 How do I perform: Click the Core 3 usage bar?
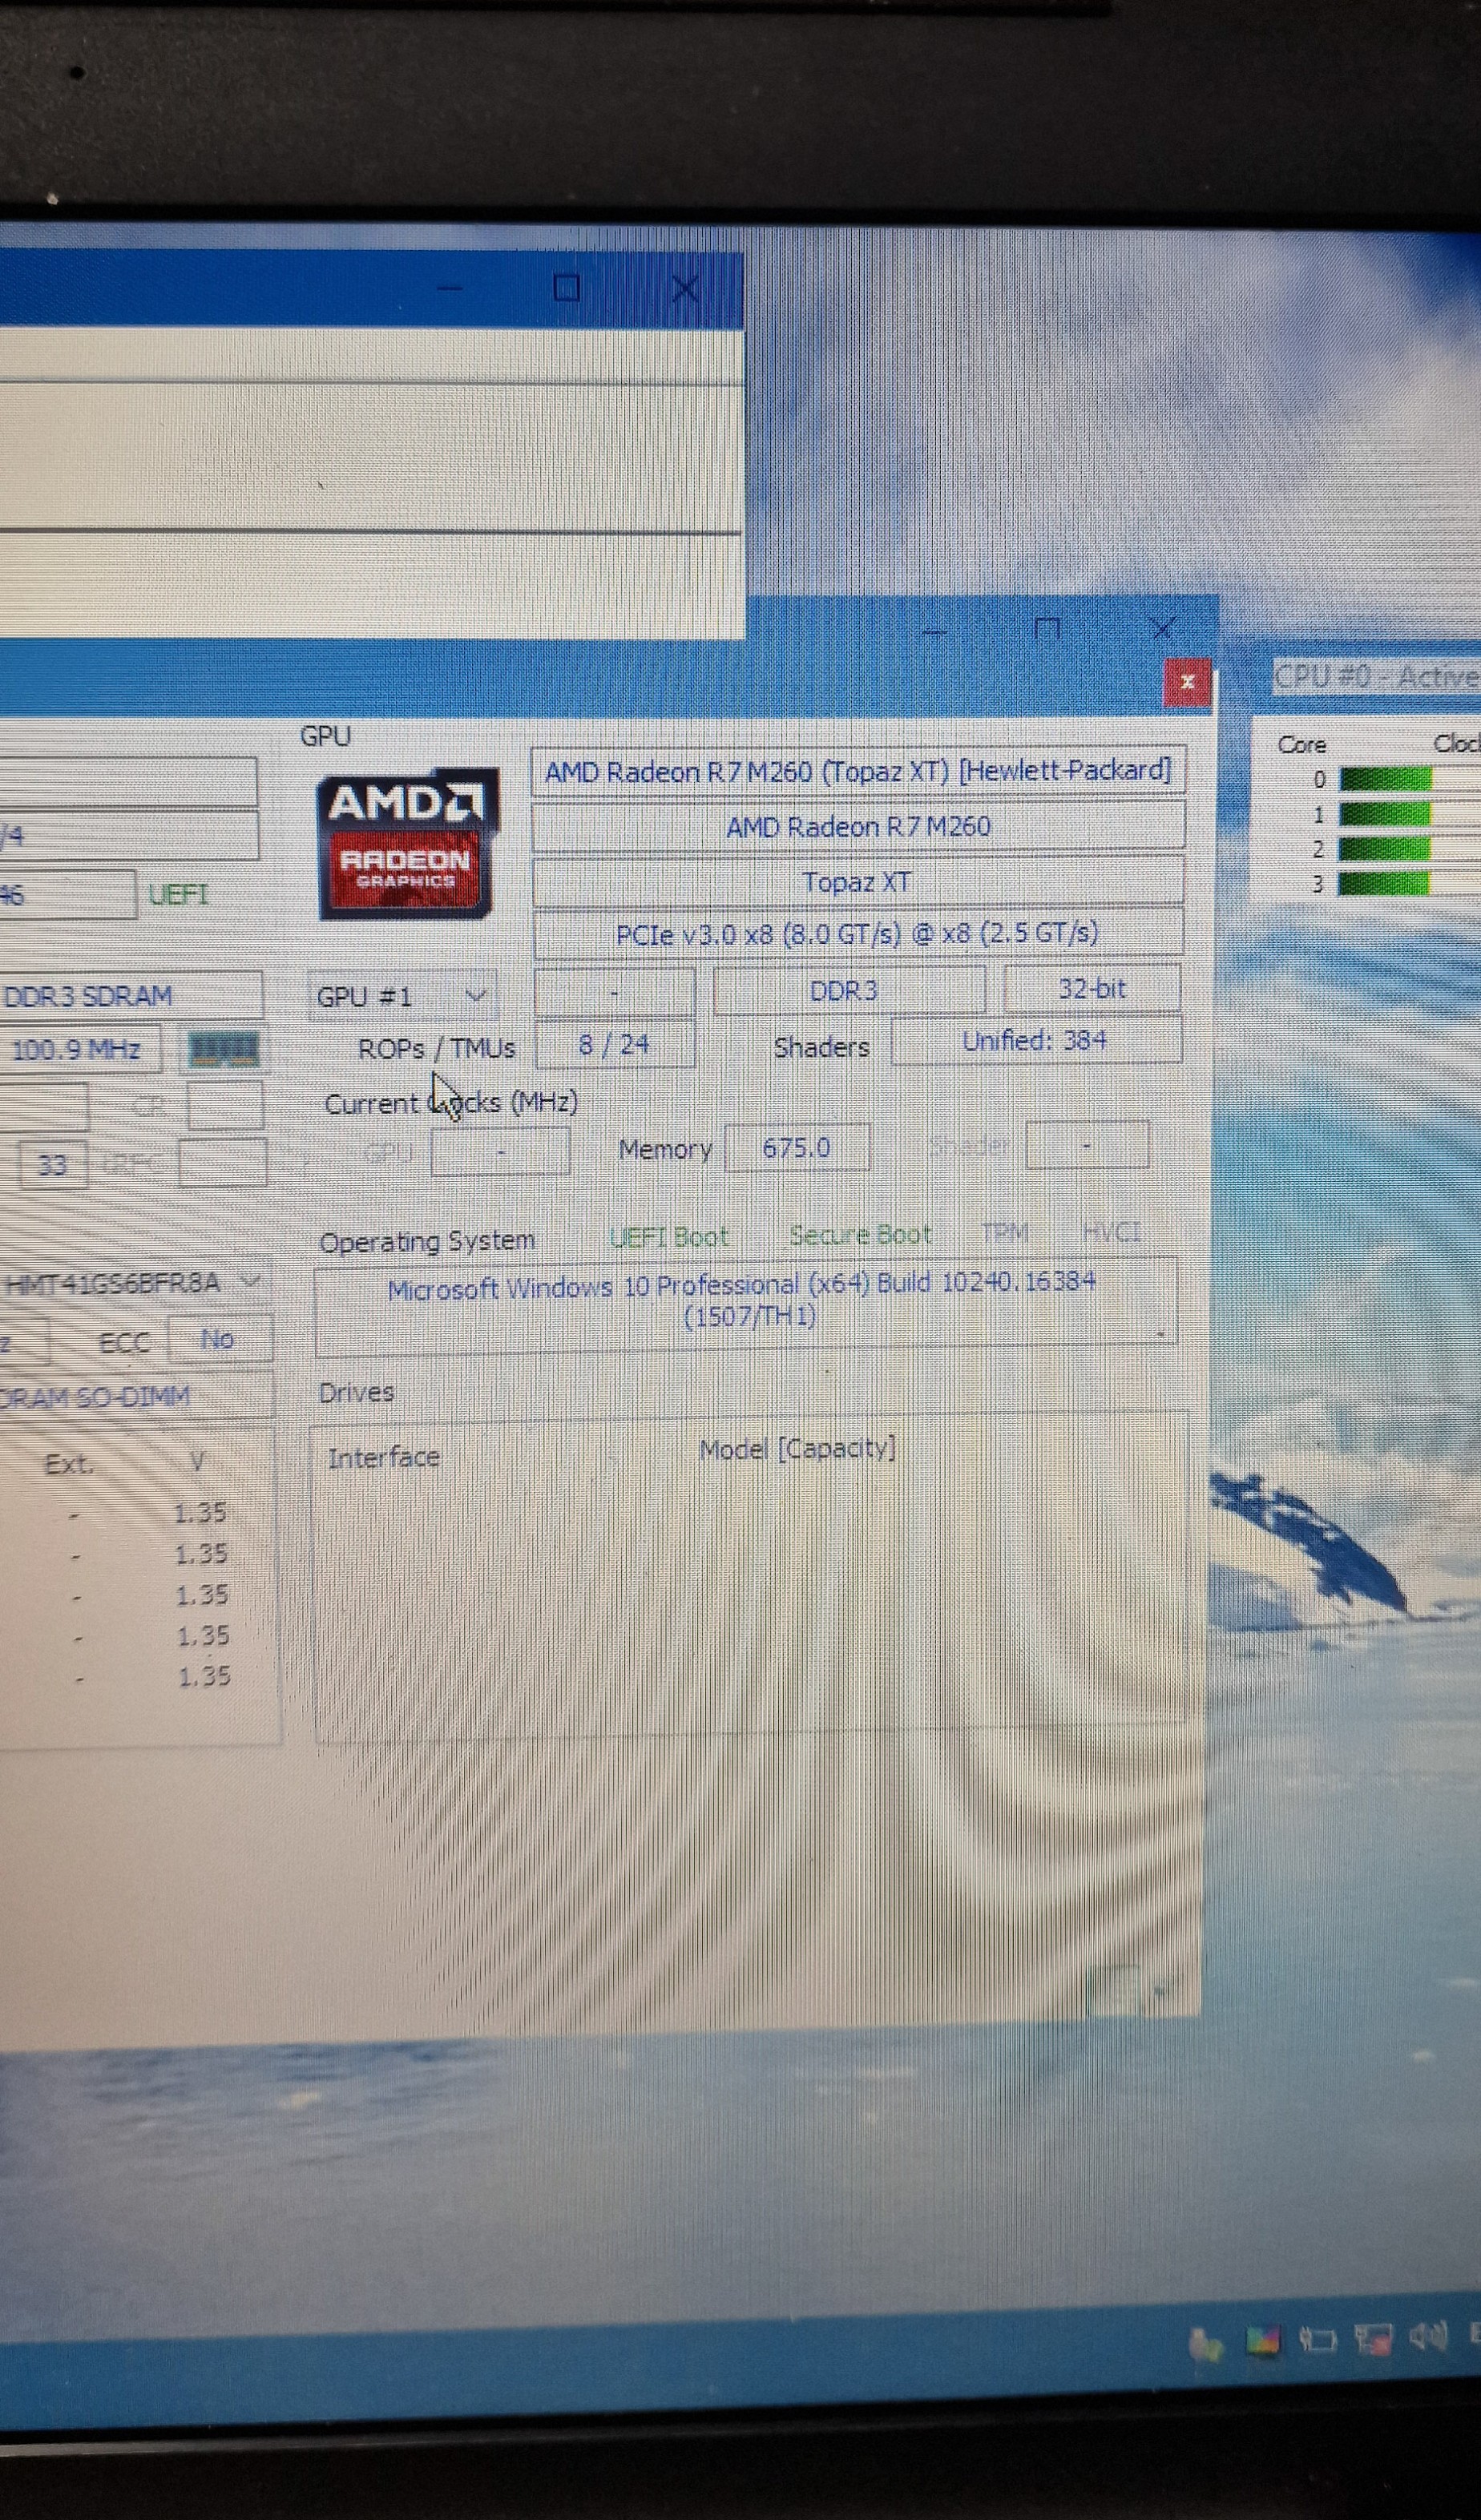[1385, 883]
